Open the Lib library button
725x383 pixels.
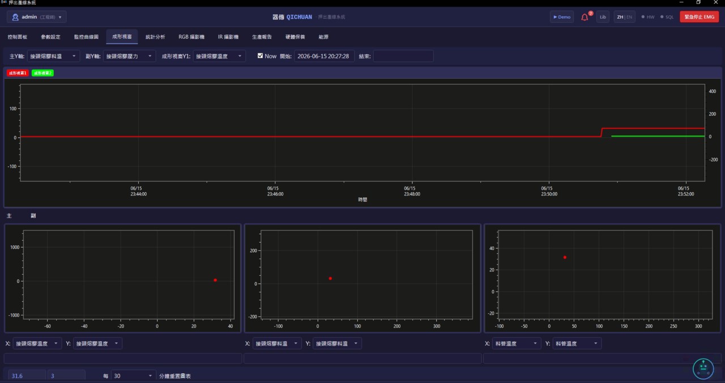point(603,17)
